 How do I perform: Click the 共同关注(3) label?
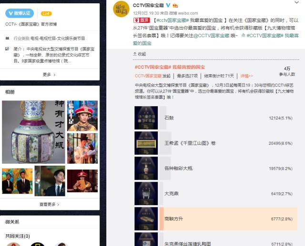[18, 236]
